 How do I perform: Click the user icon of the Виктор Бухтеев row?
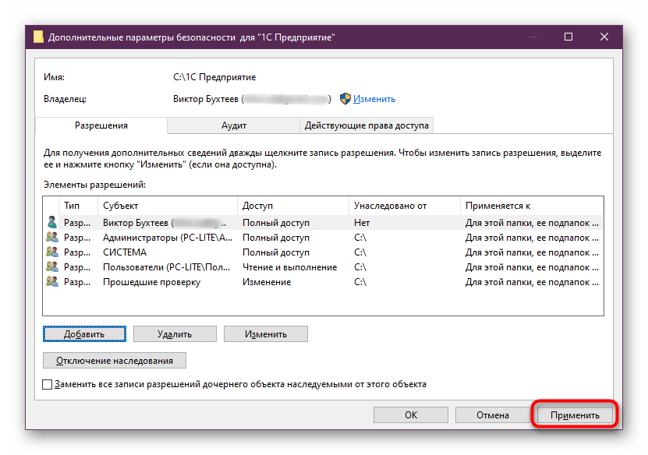[52, 222]
